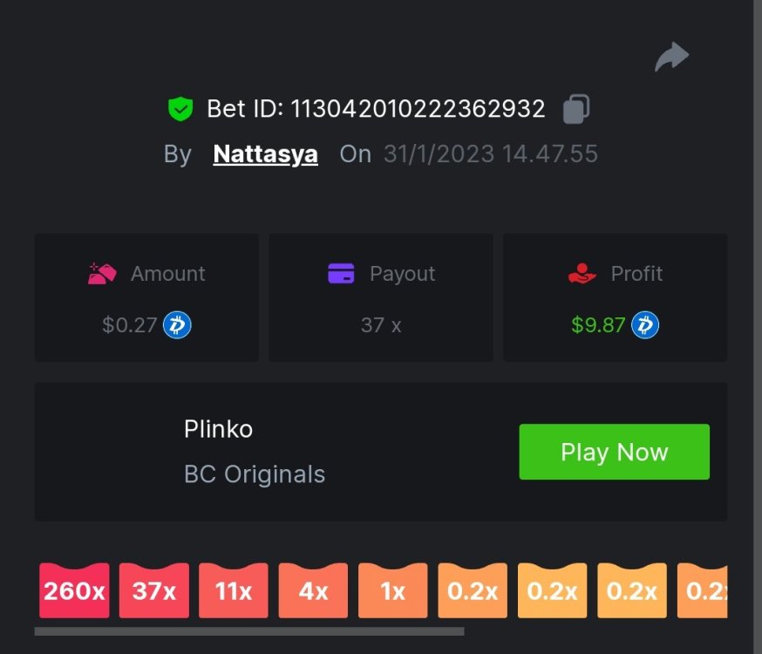Click the Plinko game title
This screenshot has width=762, height=654.
coord(218,429)
